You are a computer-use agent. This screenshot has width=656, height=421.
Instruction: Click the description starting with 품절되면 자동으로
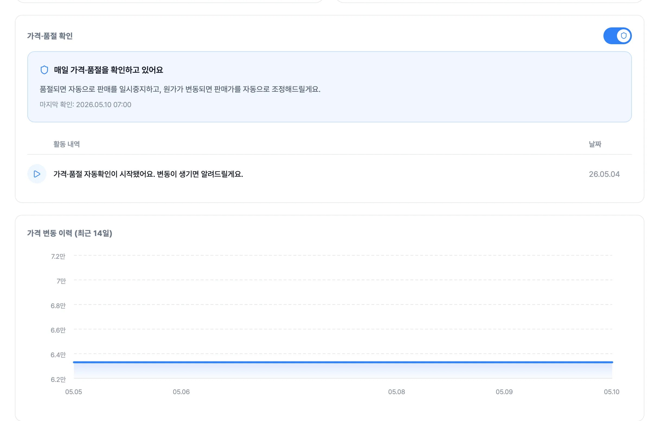(180, 89)
